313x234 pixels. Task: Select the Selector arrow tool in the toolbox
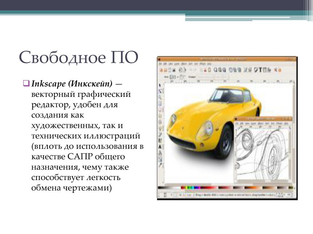click(x=160, y=85)
